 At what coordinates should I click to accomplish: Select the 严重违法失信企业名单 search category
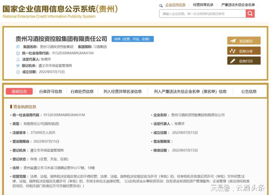click(238, 5)
